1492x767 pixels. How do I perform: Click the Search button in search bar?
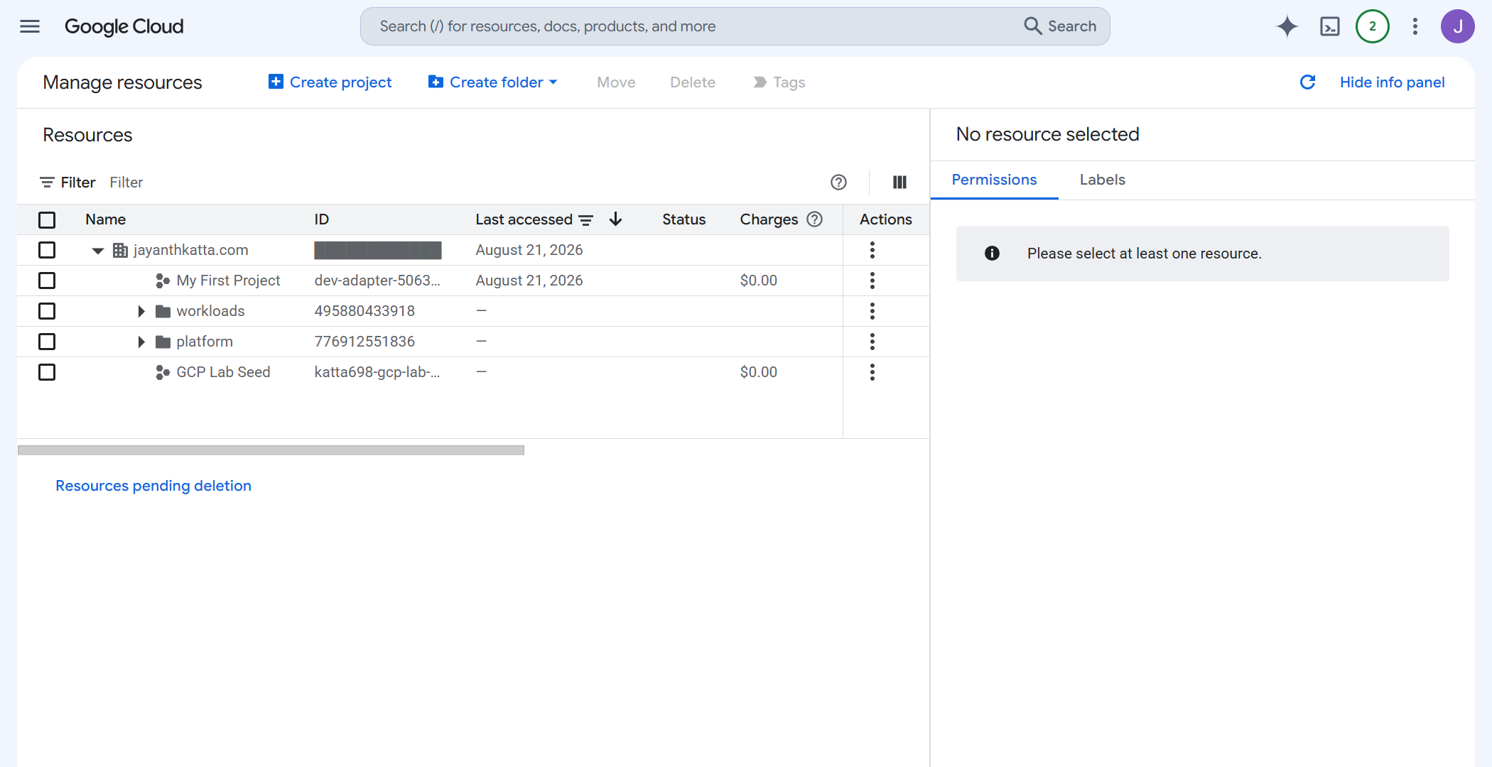coord(1060,26)
